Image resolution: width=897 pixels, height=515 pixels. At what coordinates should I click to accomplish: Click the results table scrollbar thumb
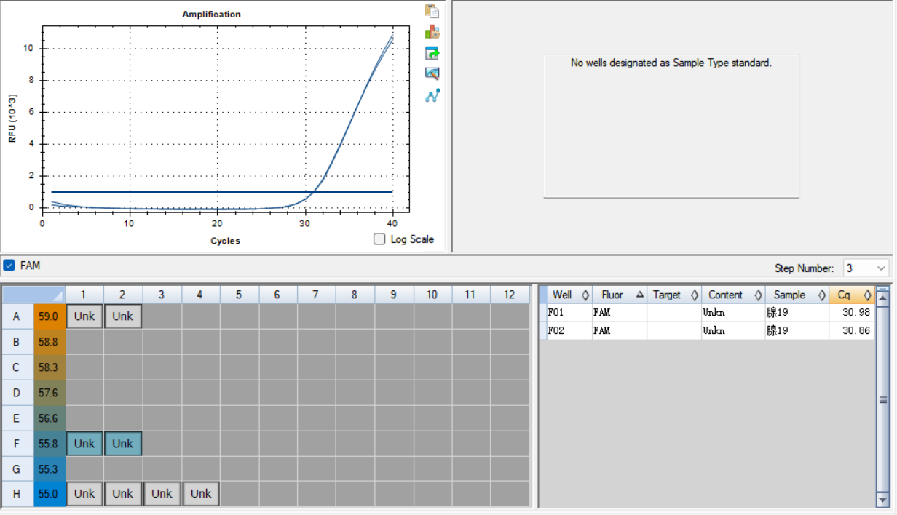tap(883, 400)
